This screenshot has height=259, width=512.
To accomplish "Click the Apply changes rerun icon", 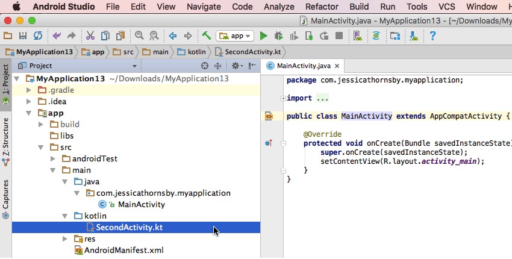I will [x=324, y=36].
